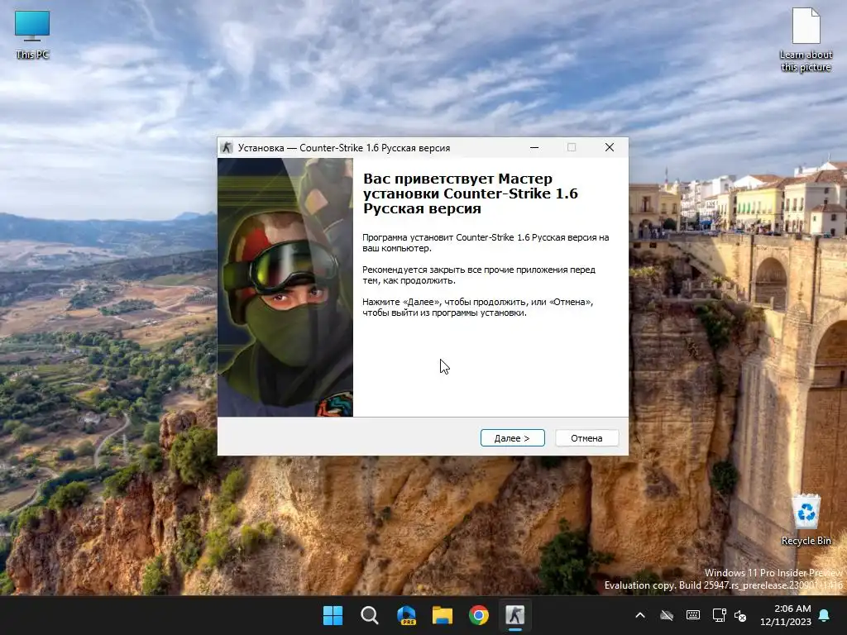
Task: Select Learn about this picture icon
Action: [806, 40]
